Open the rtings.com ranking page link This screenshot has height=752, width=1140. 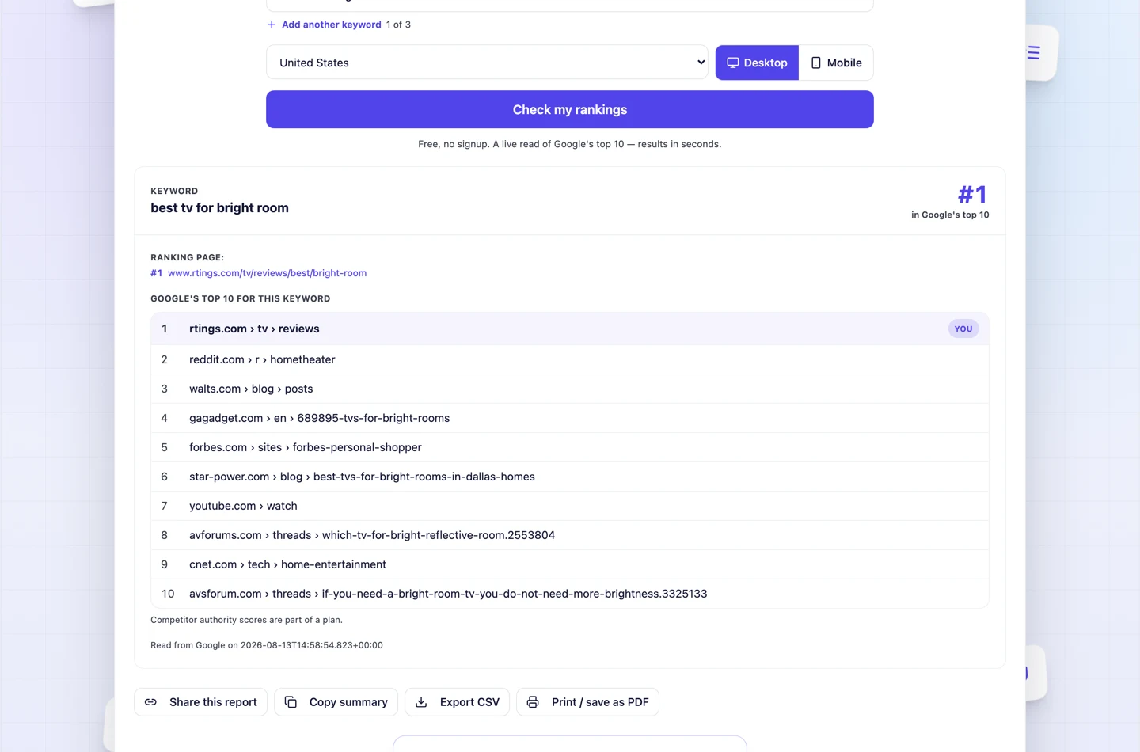click(x=267, y=273)
